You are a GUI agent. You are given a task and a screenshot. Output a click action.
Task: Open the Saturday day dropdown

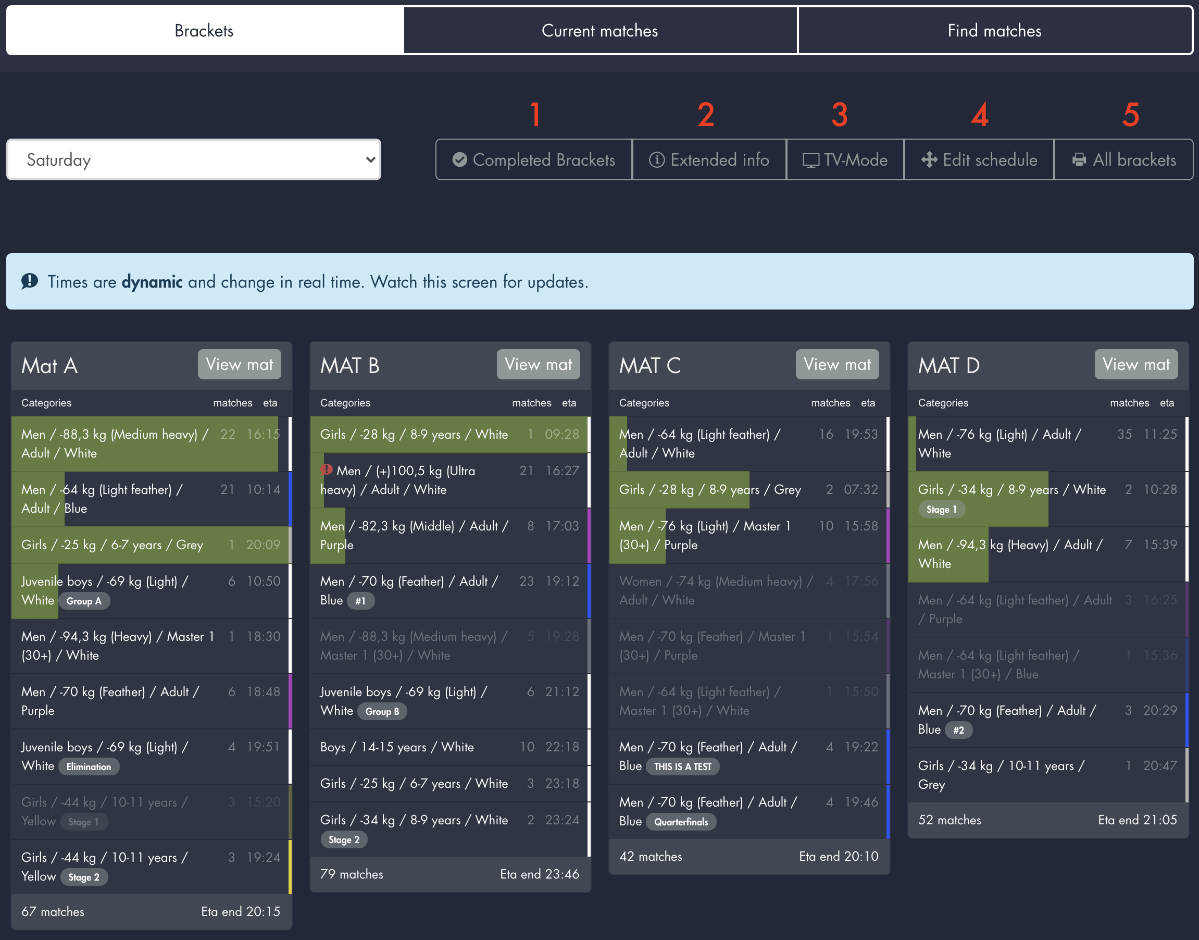194,159
